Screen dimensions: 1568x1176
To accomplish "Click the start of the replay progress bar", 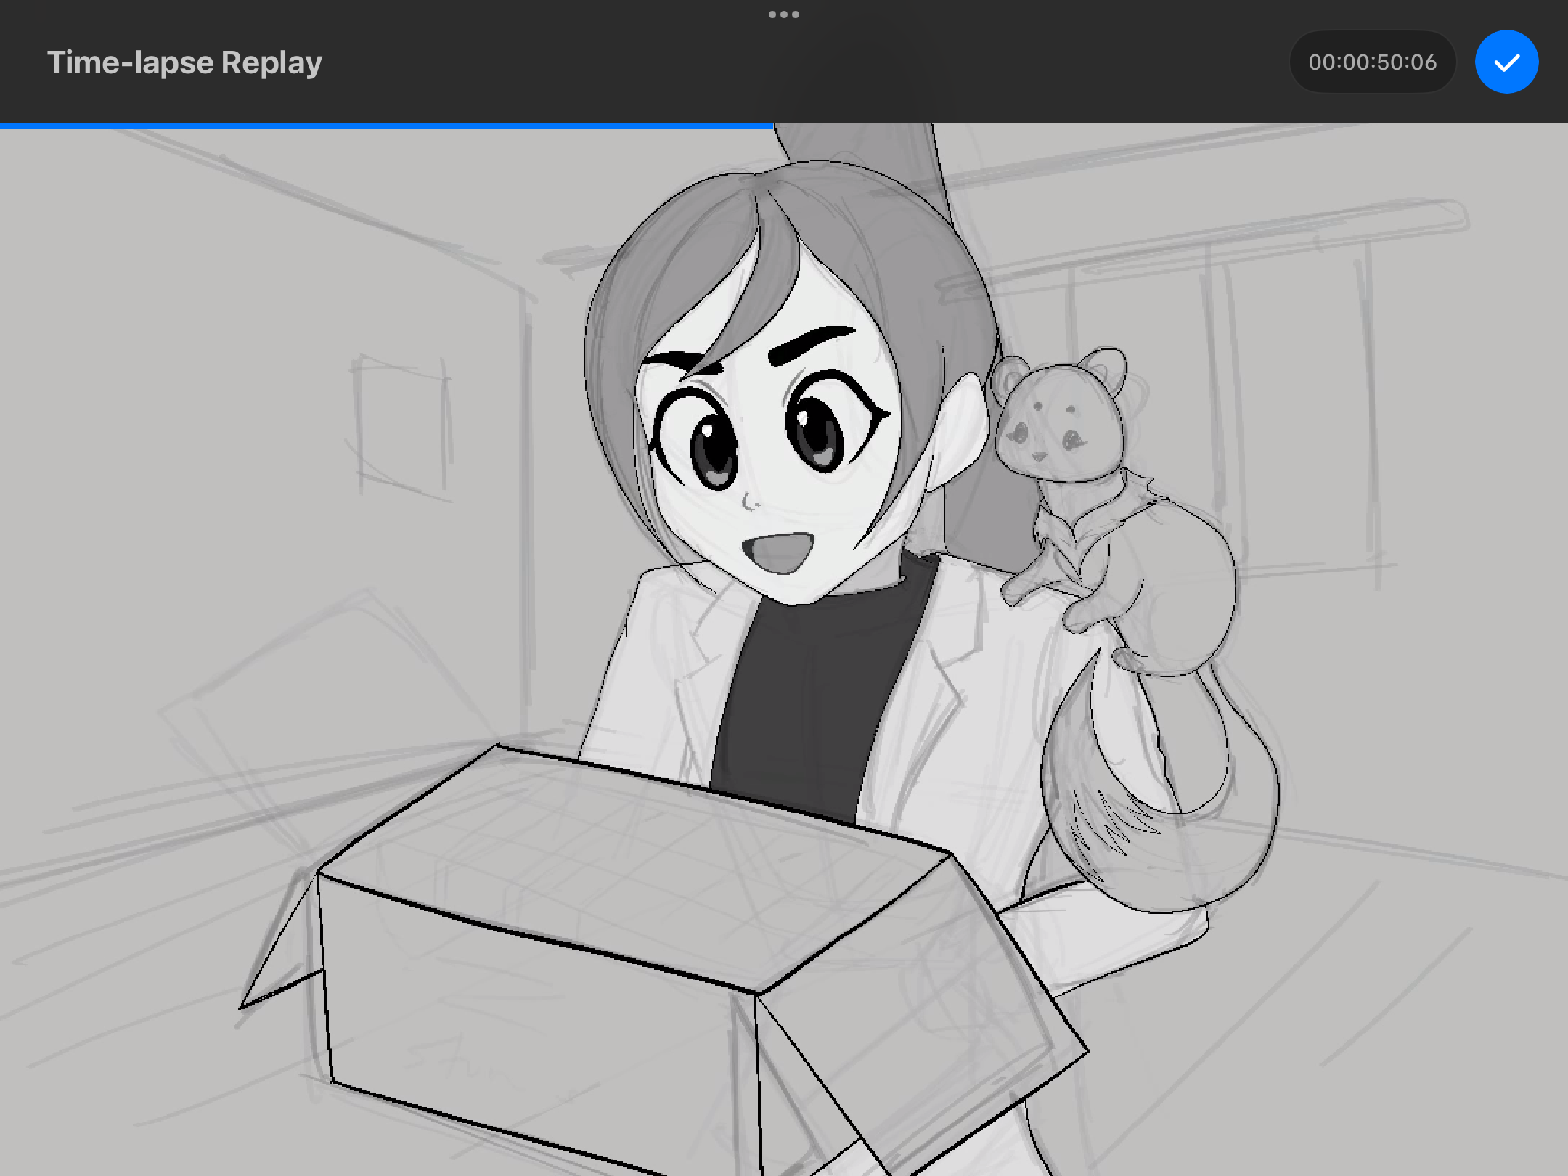I will (x=3, y=126).
